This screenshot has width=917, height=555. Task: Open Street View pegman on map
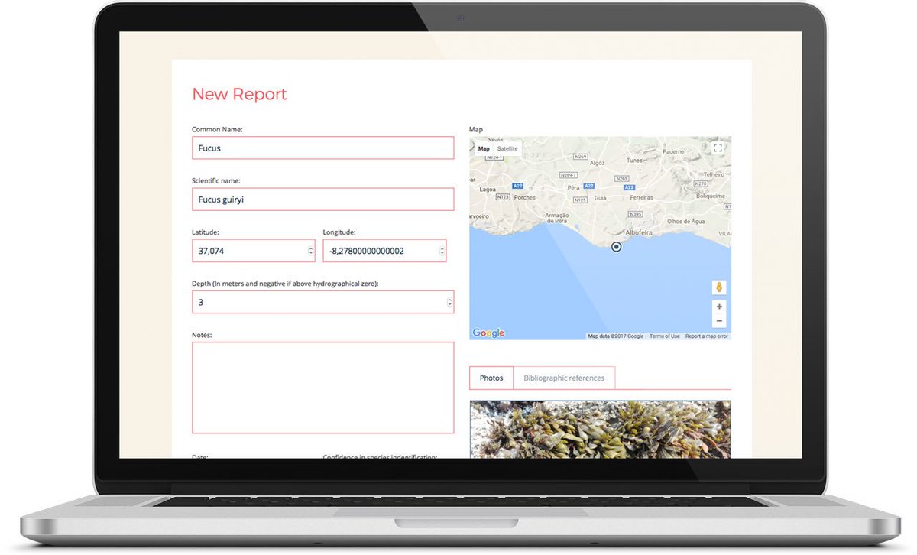click(x=719, y=288)
